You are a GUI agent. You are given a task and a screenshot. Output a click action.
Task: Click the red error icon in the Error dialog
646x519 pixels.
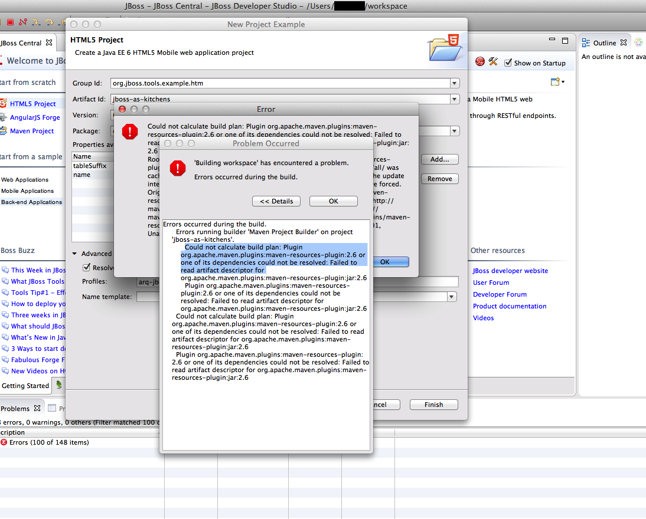click(x=130, y=132)
